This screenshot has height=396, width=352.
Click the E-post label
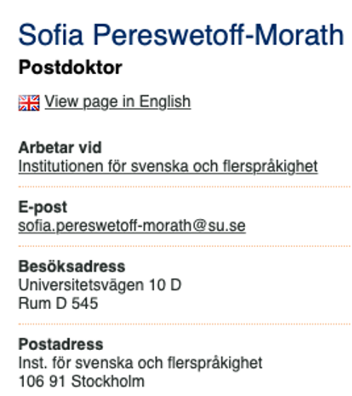coord(43,207)
